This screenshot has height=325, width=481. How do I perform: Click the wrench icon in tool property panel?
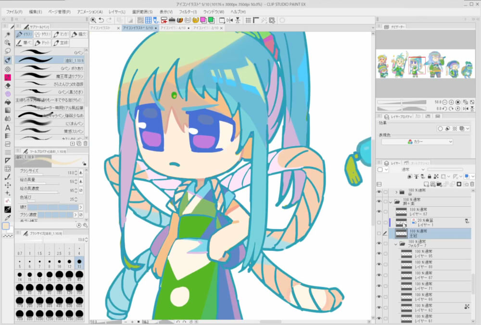pyautogui.click(x=85, y=225)
